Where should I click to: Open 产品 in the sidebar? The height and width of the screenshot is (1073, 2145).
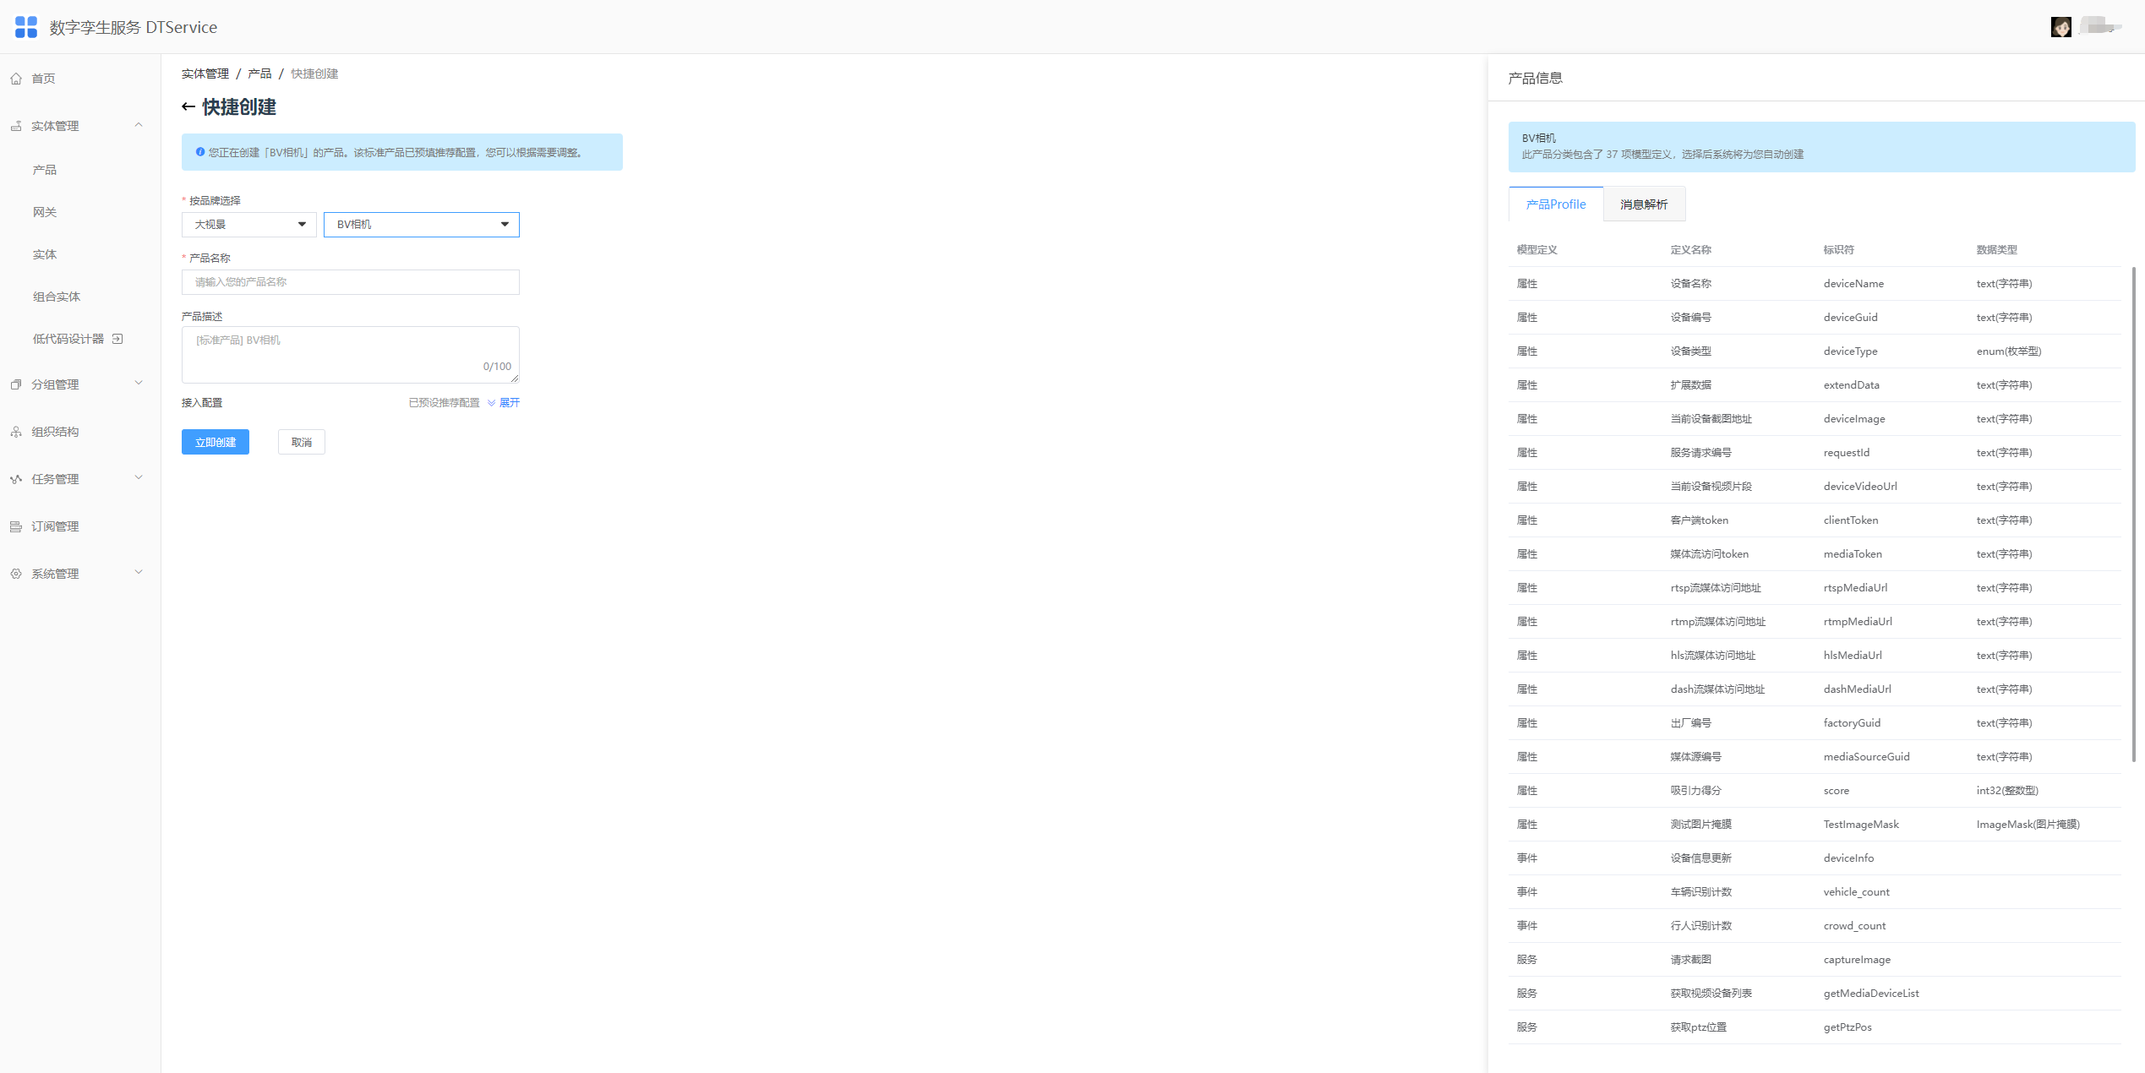coord(45,170)
